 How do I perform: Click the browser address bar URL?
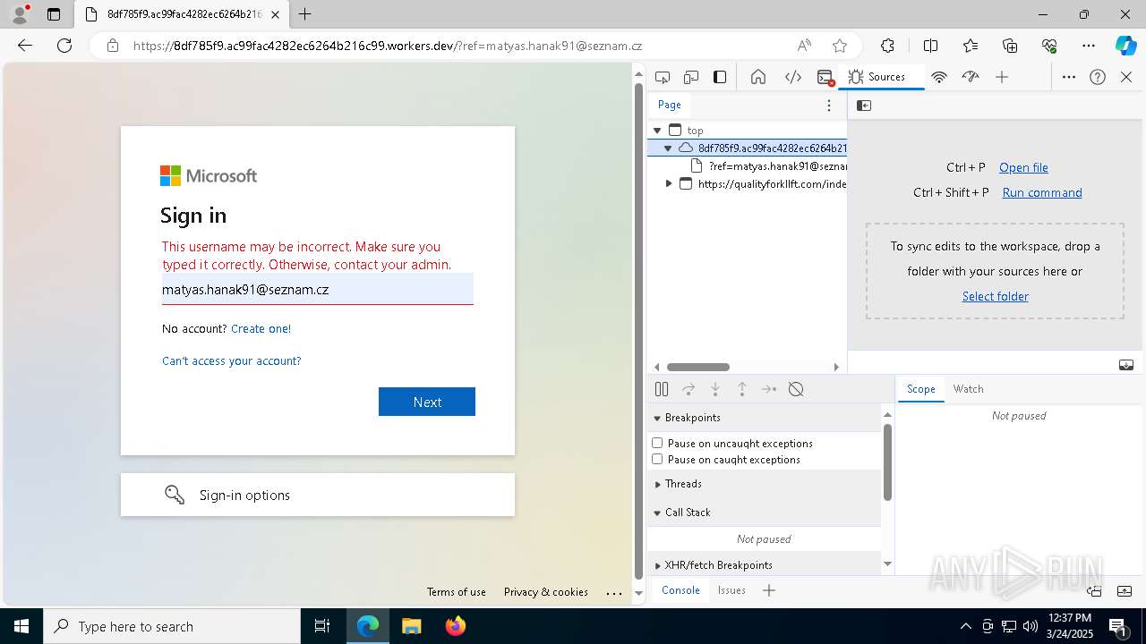[388, 46]
